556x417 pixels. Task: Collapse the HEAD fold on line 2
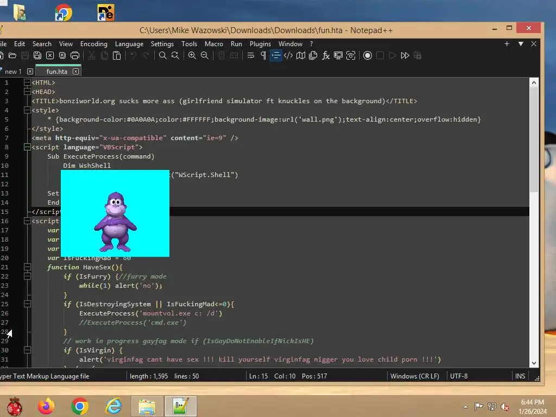tap(27, 91)
